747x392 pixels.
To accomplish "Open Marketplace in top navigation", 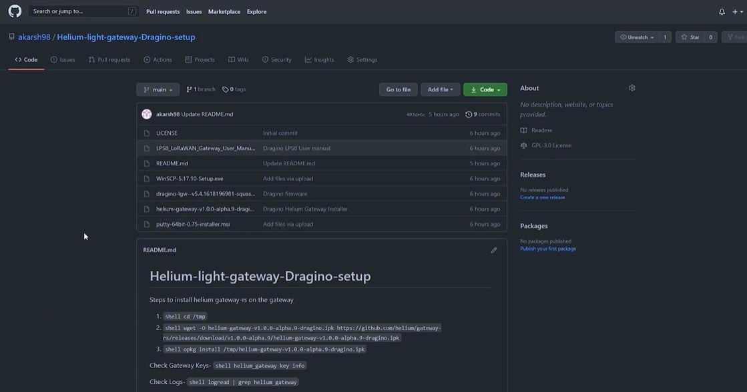I will point(224,12).
